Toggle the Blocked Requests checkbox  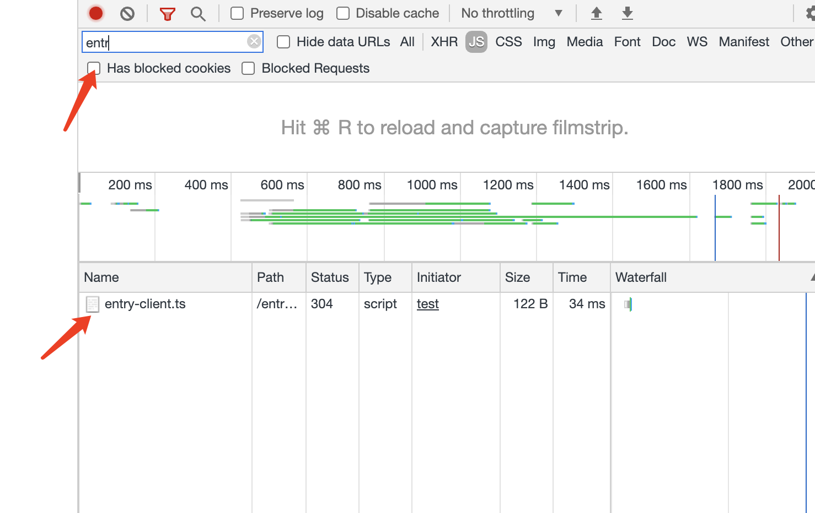pos(248,68)
